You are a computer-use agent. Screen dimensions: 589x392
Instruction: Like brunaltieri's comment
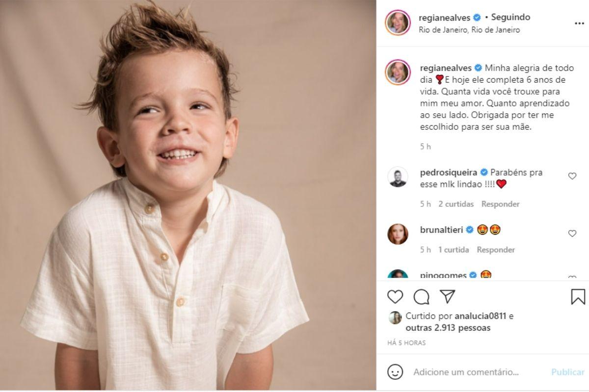(x=572, y=233)
